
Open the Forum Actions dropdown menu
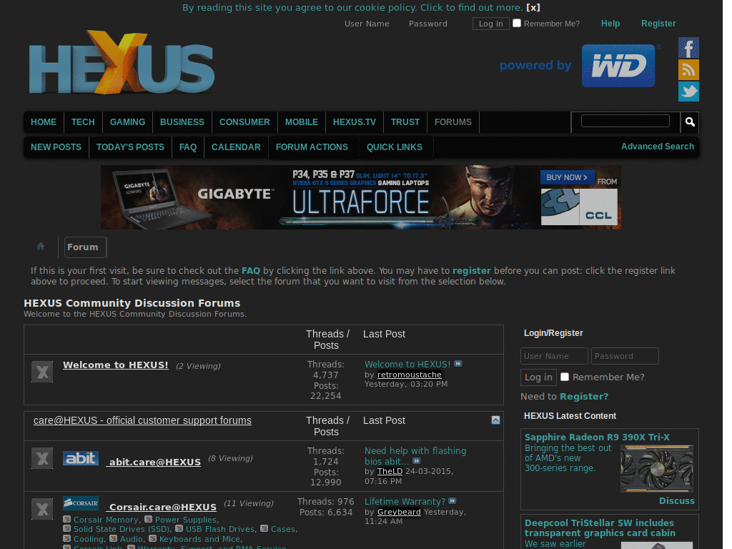tap(315, 149)
